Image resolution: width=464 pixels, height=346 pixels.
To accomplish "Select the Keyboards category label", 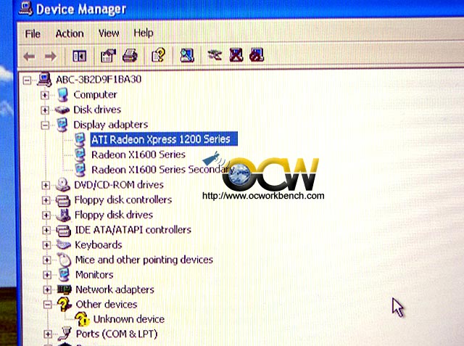I will (x=99, y=245).
